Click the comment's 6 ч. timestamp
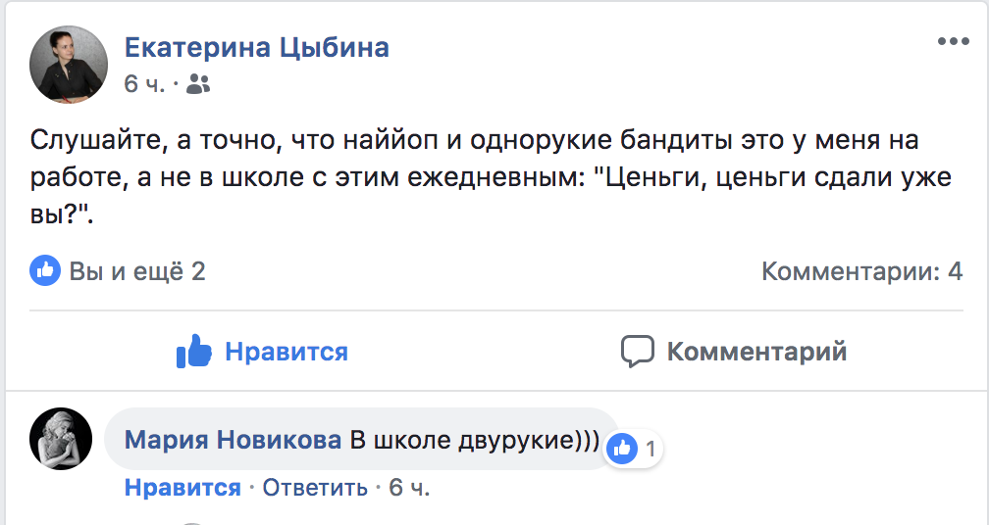The width and height of the screenshot is (989, 525). pos(409,488)
